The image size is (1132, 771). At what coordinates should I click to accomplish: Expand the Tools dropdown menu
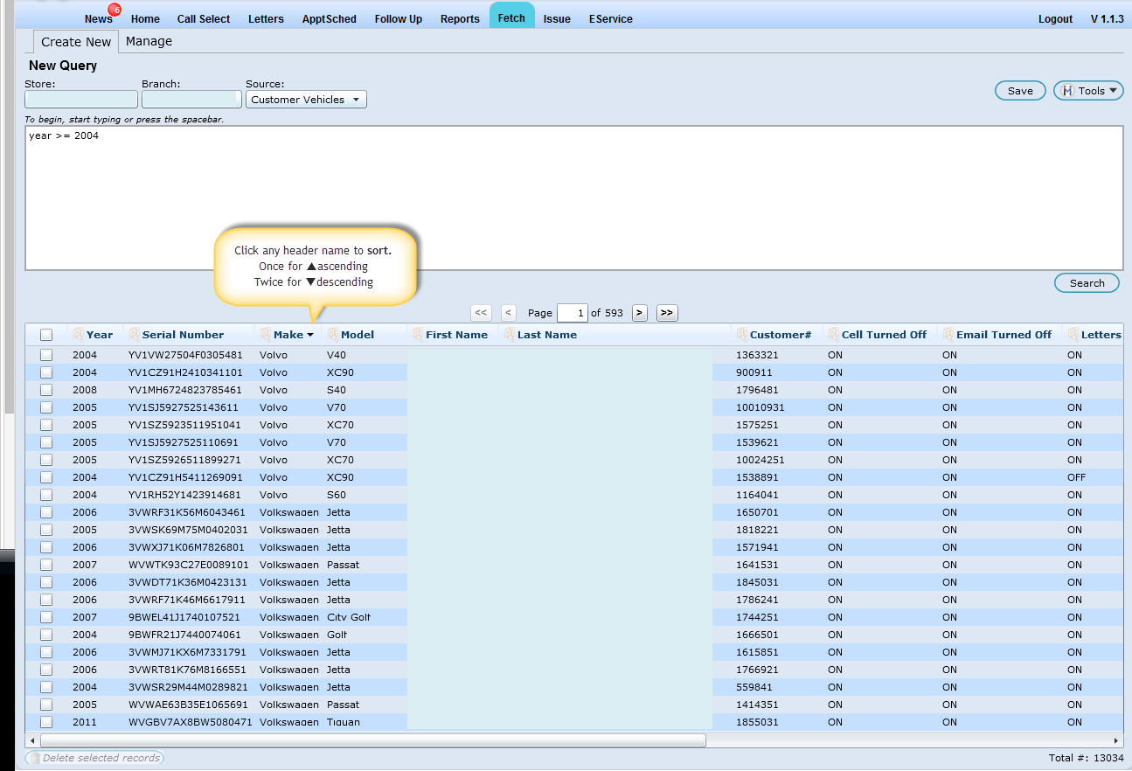tap(1088, 91)
